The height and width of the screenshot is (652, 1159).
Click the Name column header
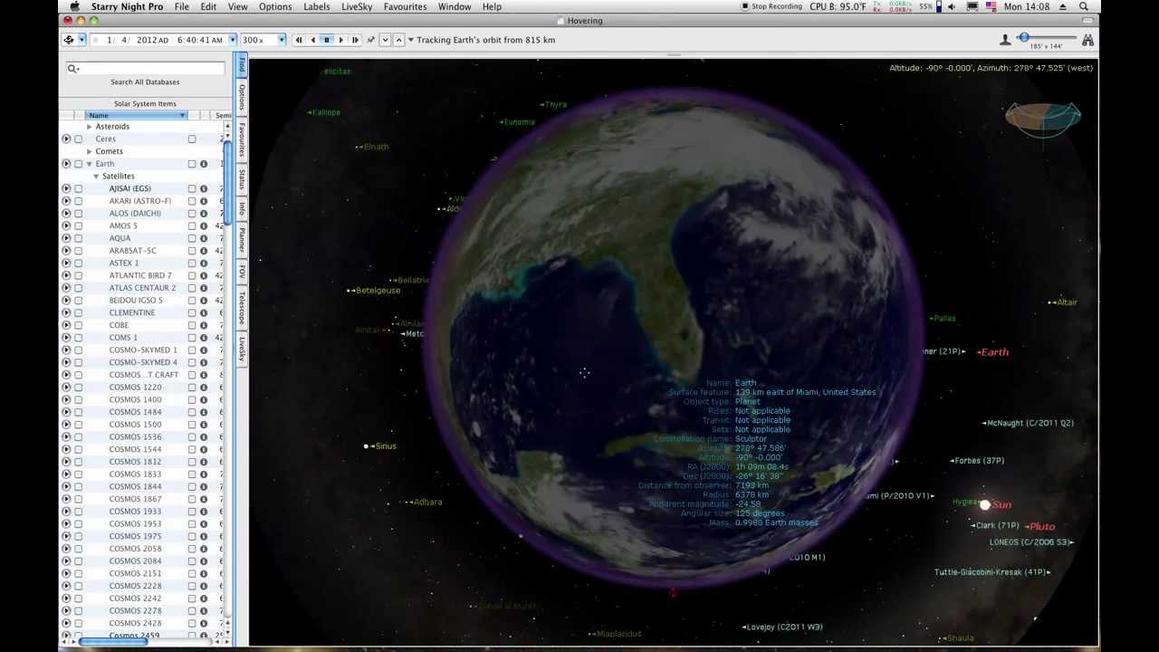(x=137, y=115)
